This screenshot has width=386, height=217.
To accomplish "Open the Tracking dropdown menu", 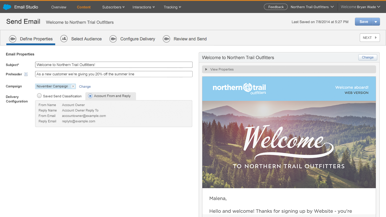I will coord(172,7).
